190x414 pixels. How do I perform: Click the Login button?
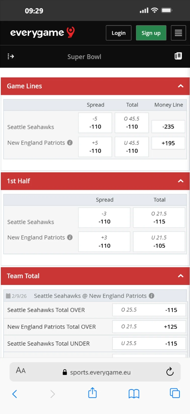118,33
